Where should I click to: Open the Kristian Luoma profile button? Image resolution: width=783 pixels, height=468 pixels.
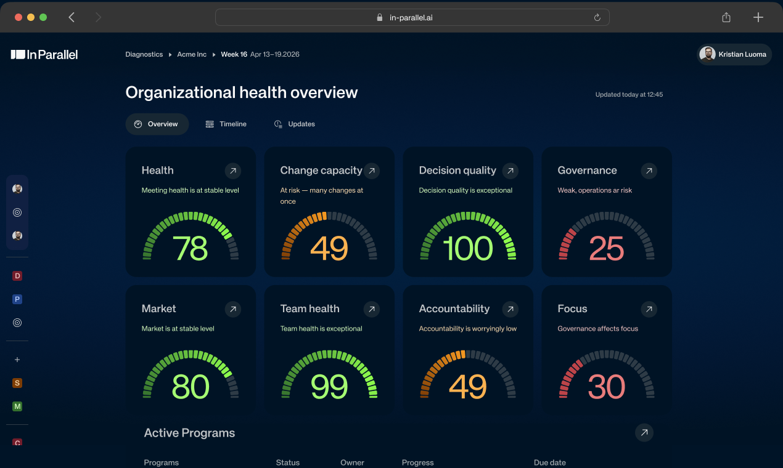pos(734,54)
